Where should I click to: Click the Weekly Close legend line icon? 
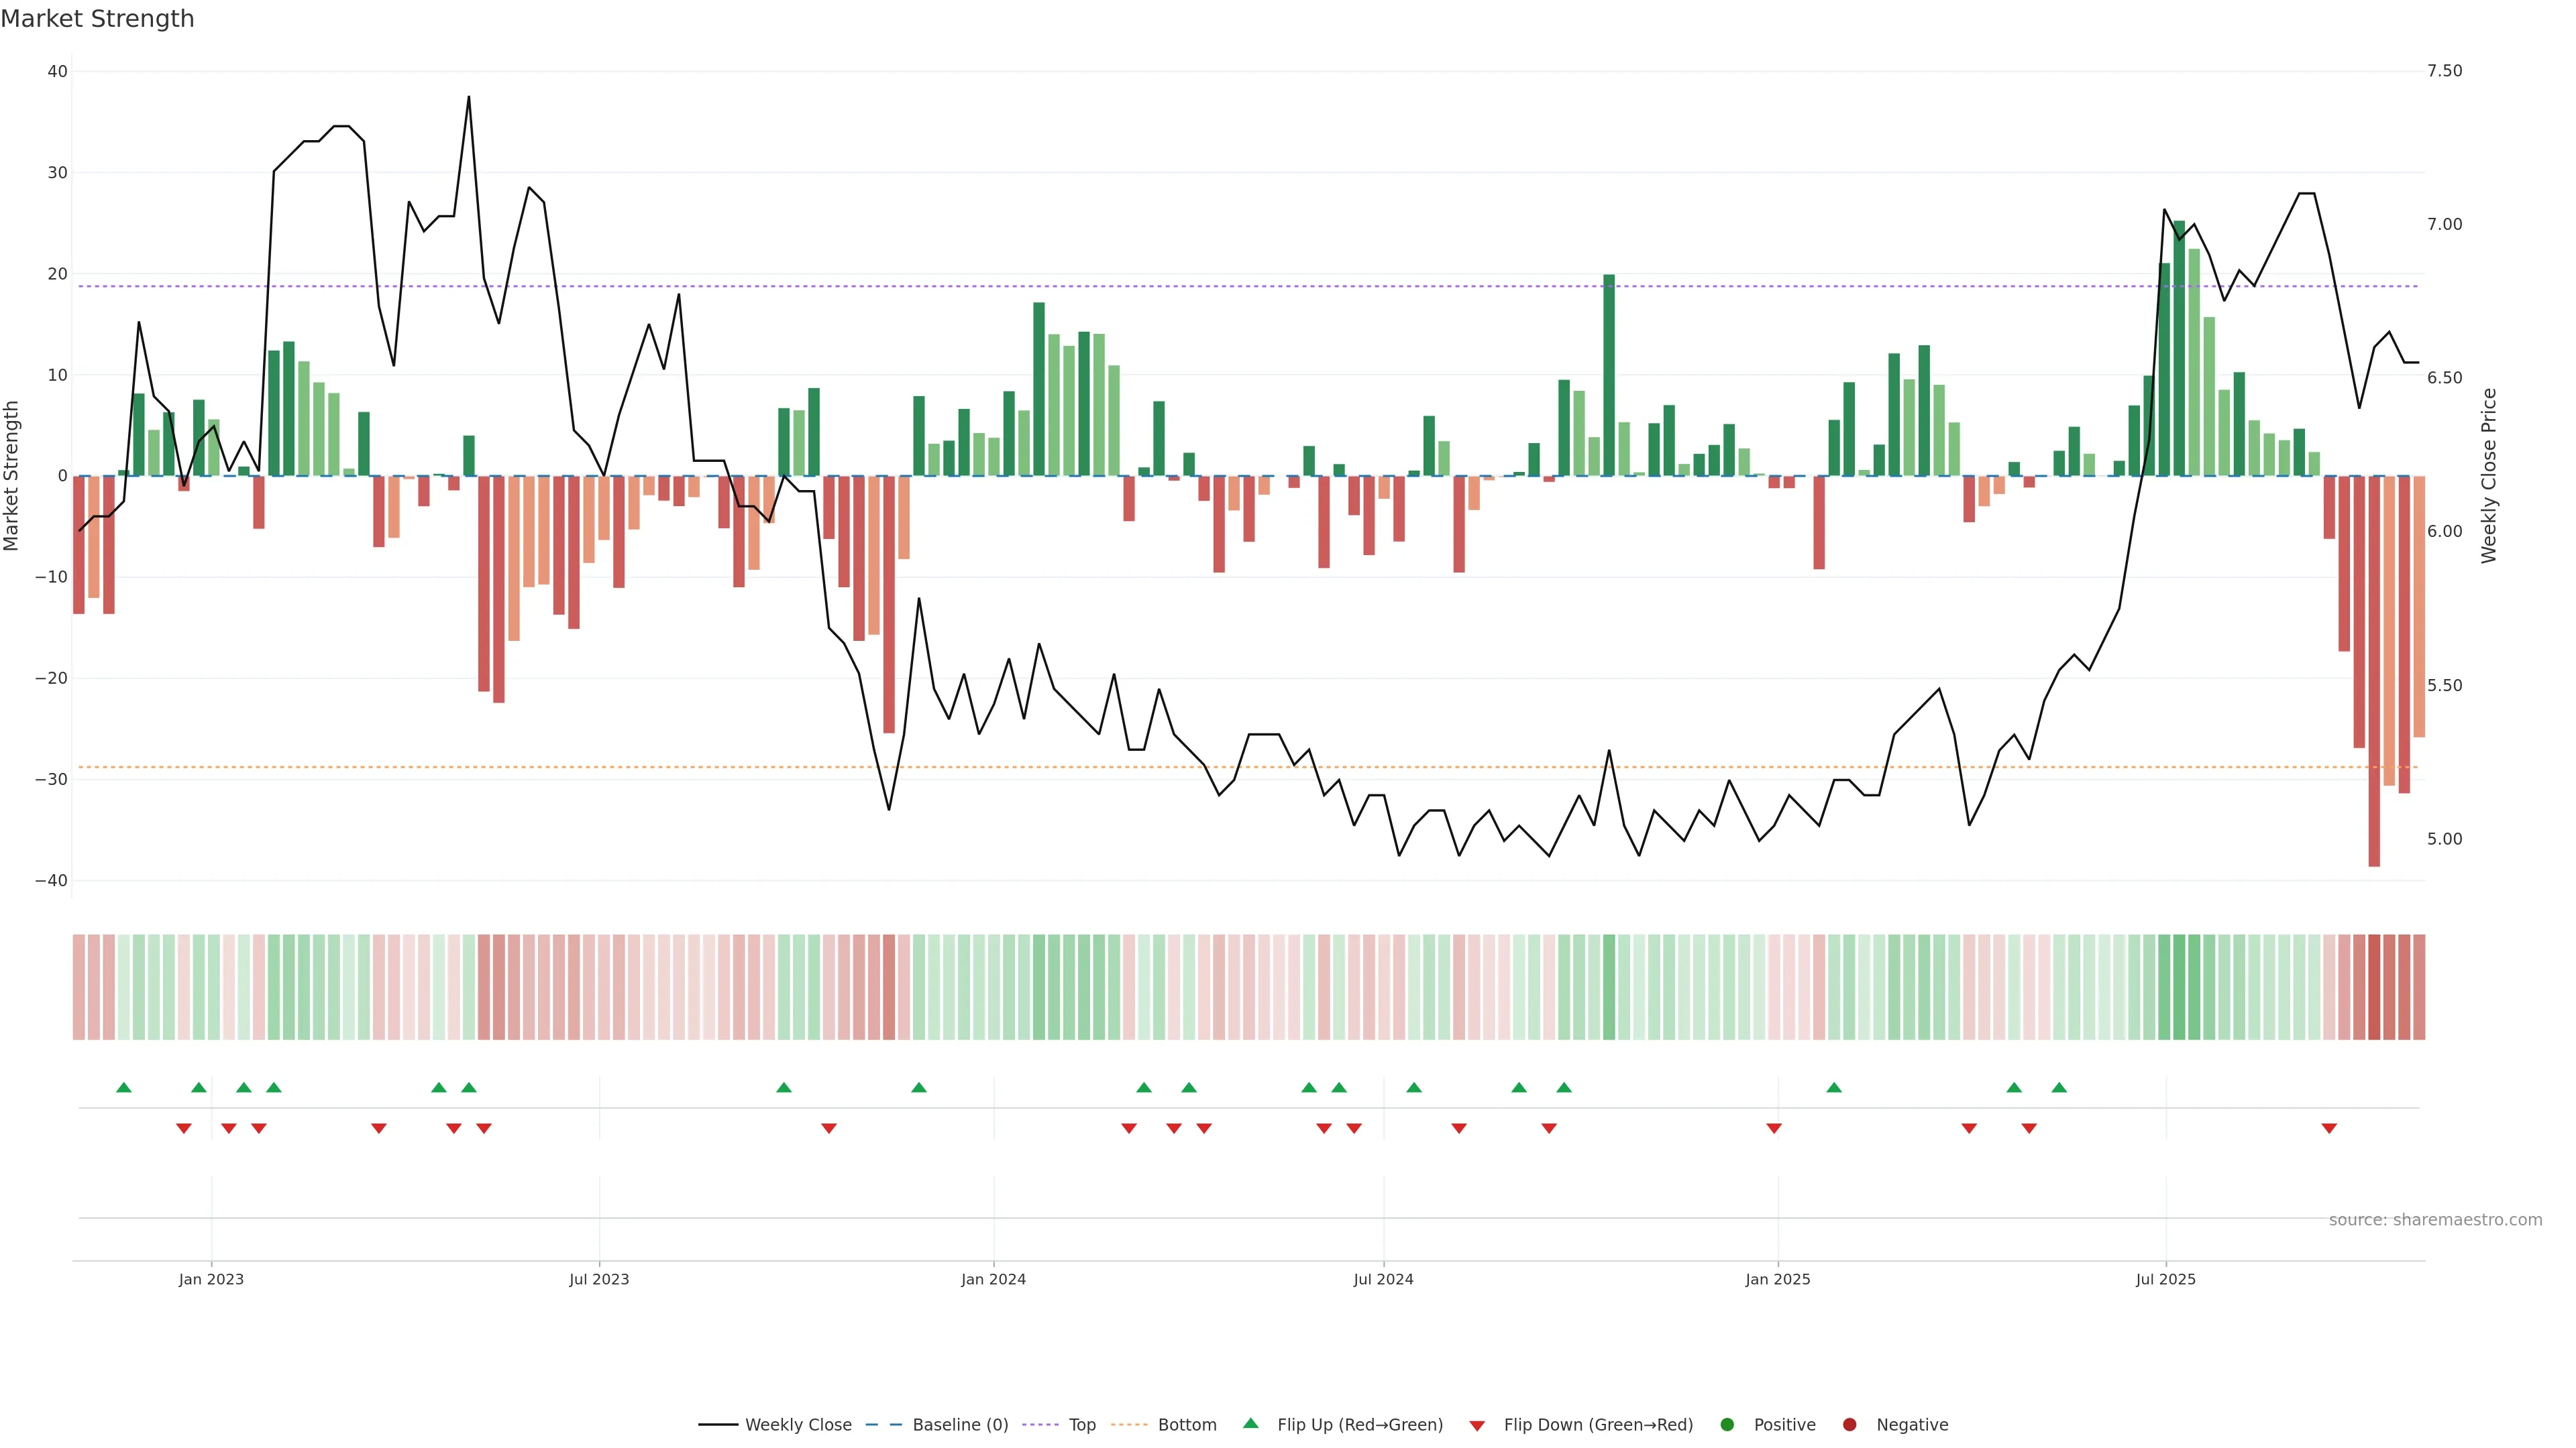coord(718,1424)
